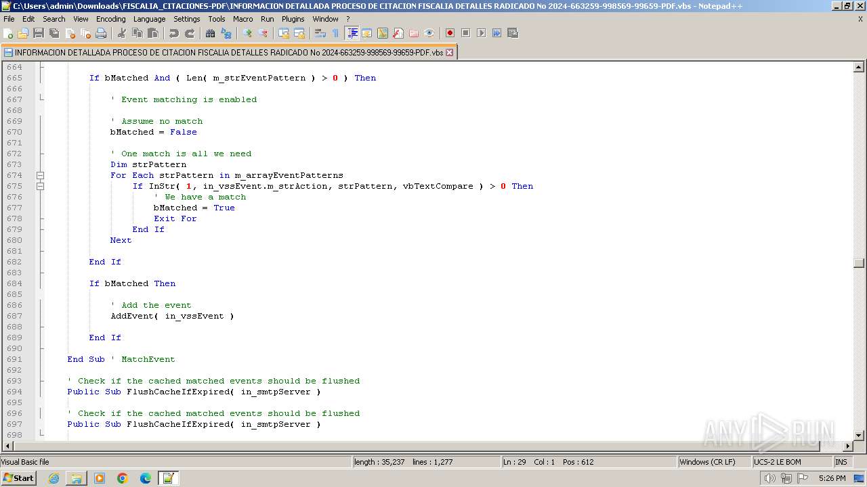Click the horizontal scrollbar right arrow
The width and height of the screenshot is (867, 487).
point(847,446)
